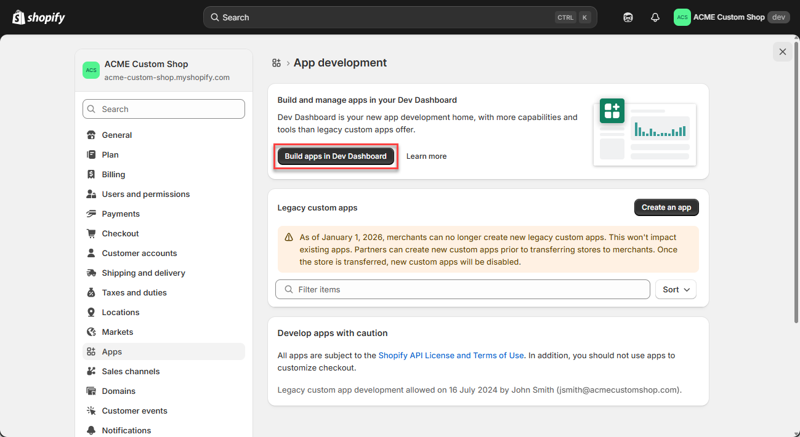Click the warning triangle icon in the banner
The height and width of the screenshot is (437, 800).
[x=289, y=237]
